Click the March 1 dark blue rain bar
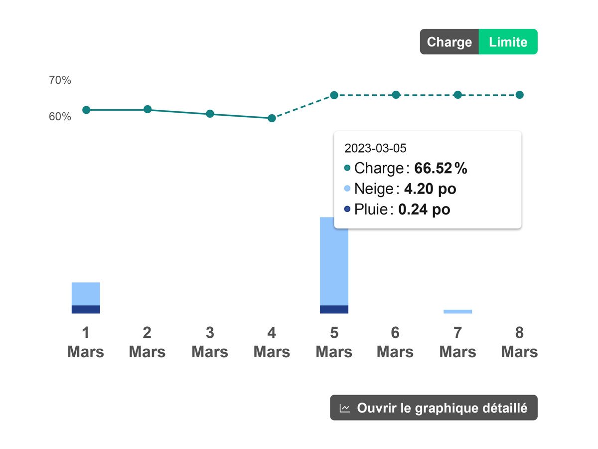This screenshot has width=598, height=449. 86,309
